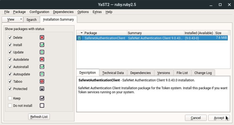Sort by the Size column header
This screenshot has height=125, width=234.
(221, 33)
